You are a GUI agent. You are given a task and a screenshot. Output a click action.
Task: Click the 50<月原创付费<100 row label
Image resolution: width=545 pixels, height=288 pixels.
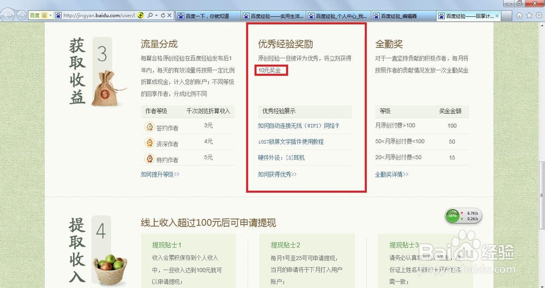point(399,142)
